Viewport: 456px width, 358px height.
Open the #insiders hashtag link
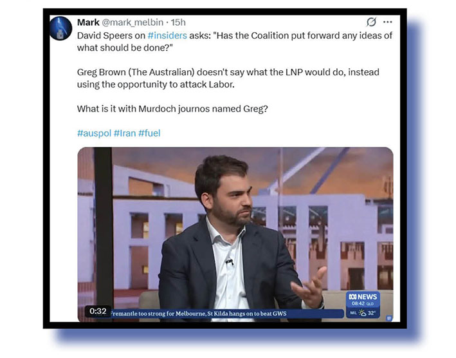tap(167, 35)
